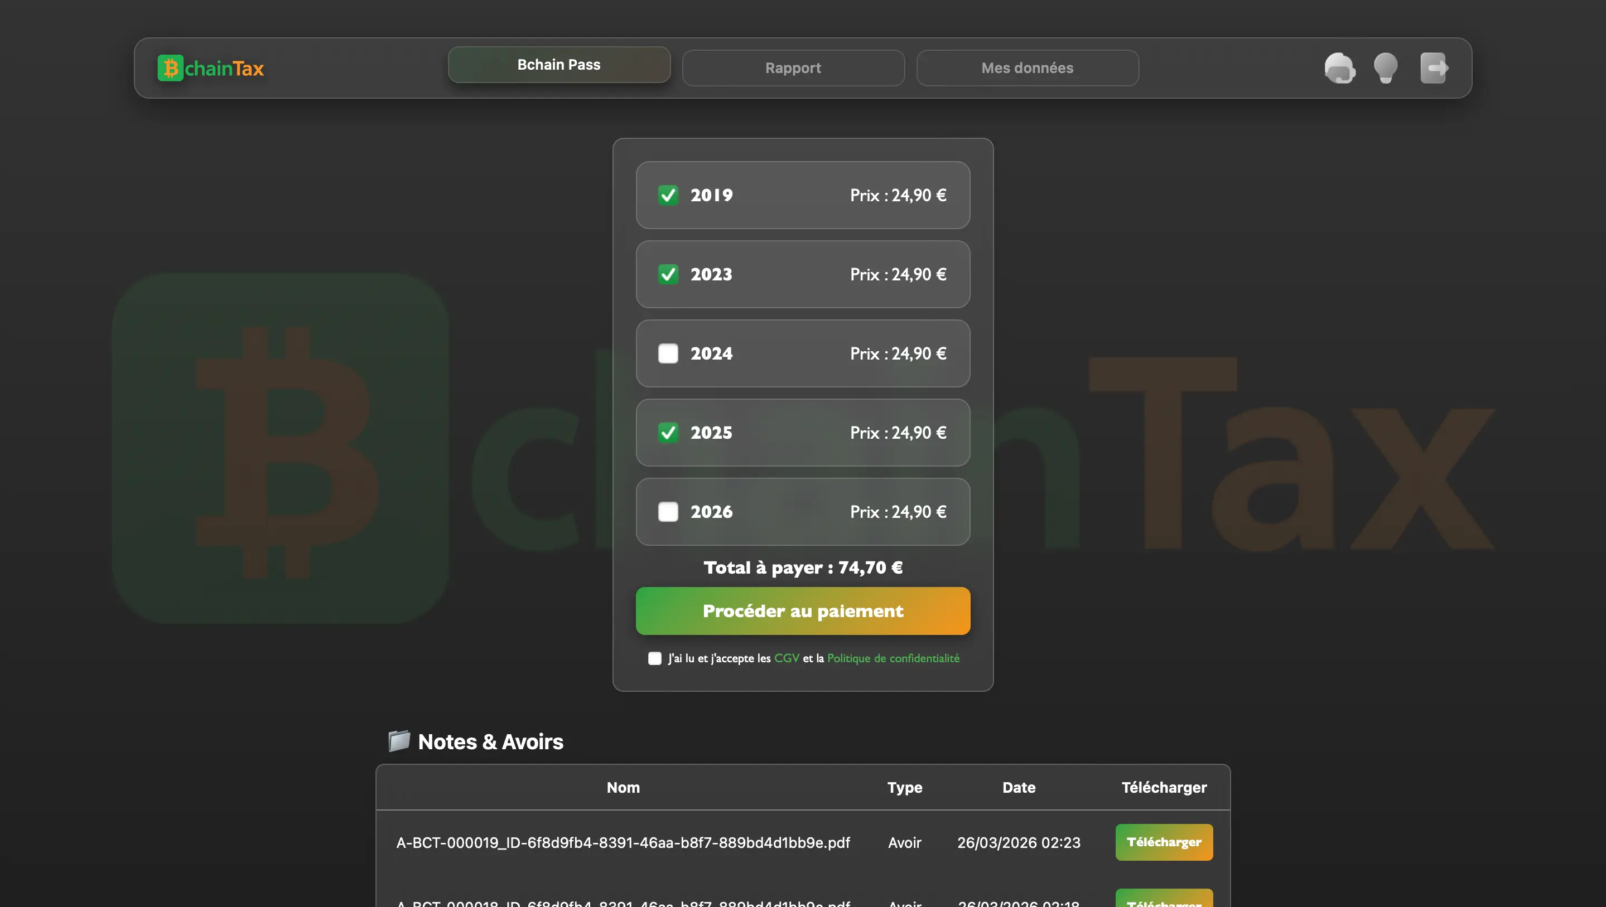Click the Date column header

[x=1018, y=787]
